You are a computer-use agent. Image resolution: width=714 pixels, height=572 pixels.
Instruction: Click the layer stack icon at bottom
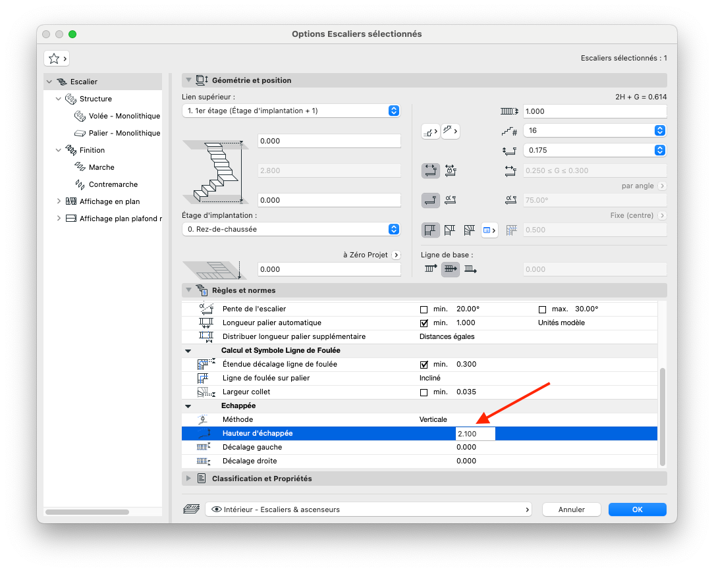pyautogui.click(x=191, y=509)
